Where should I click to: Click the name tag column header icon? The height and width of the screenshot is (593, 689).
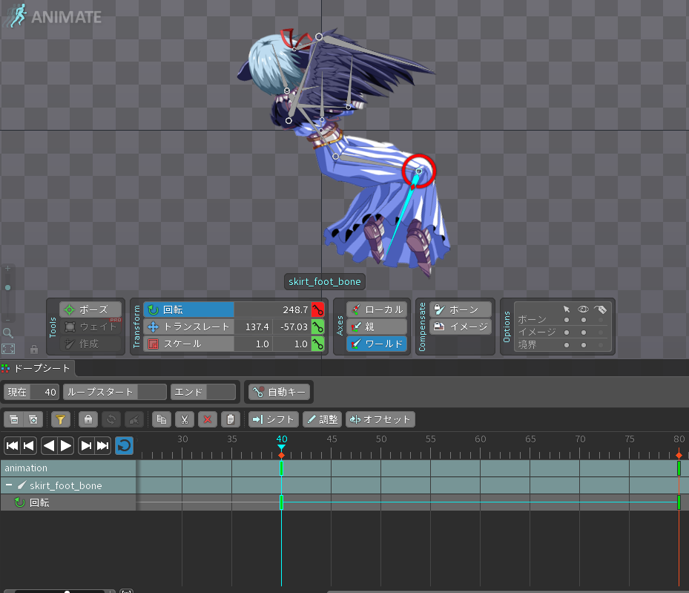[x=600, y=309]
